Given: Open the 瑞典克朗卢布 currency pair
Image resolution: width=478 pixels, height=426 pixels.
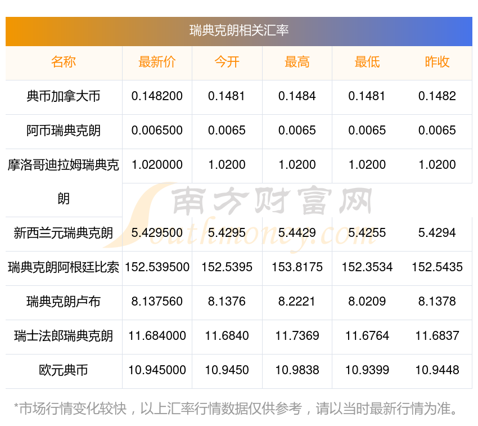Looking at the screenshot, I should coord(64,302).
